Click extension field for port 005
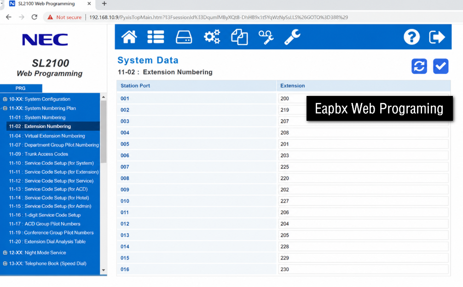Image resolution: width=463 pixels, height=287 pixels. 363,144
